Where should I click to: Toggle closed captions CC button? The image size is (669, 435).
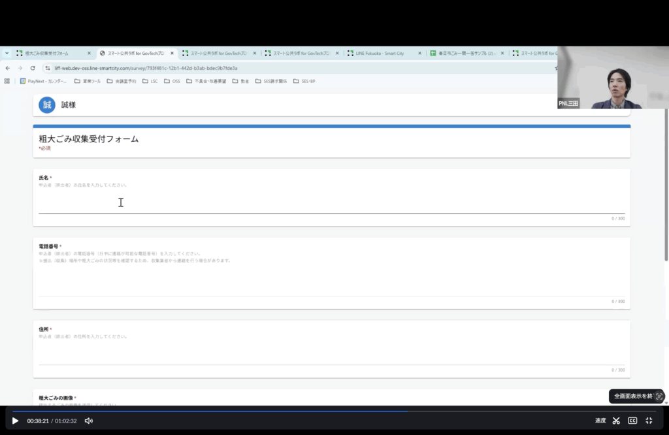632,421
